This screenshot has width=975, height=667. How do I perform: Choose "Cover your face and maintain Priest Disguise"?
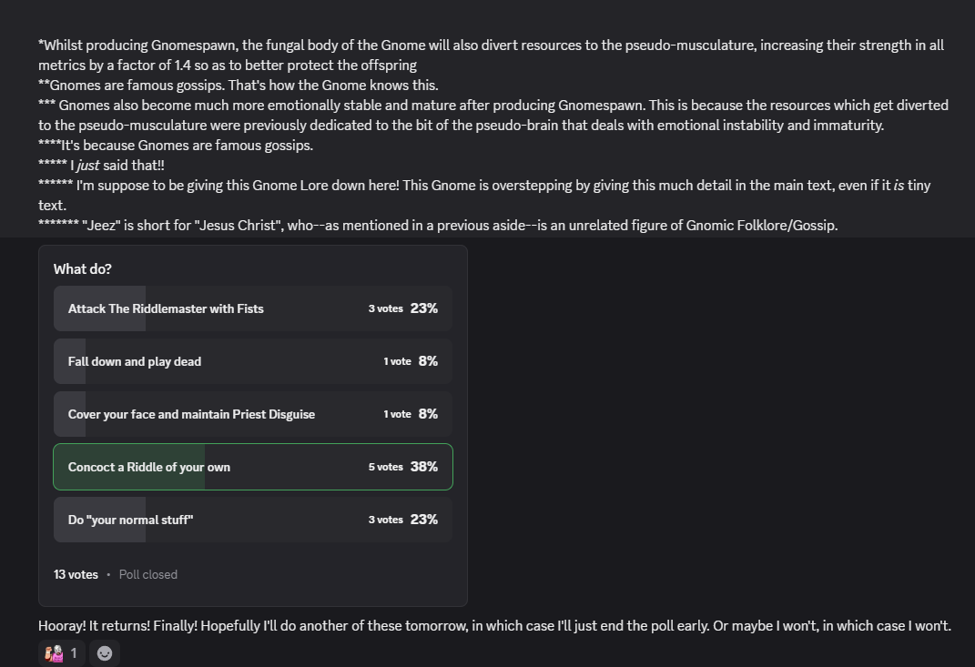tap(191, 414)
